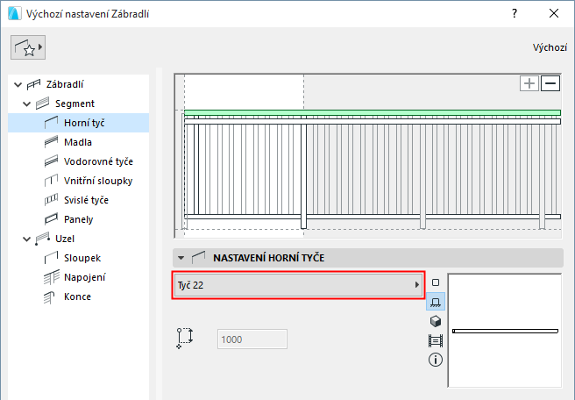Click the Uzel node icon
Screen dimensions: 575x400
point(42,239)
